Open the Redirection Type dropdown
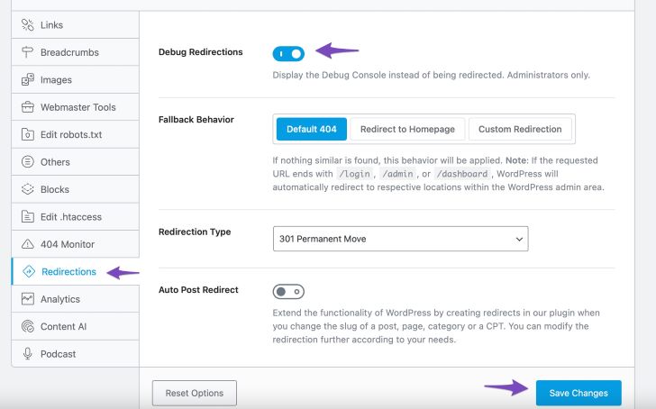The height and width of the screenshot is (409, 656). coord(400,239)
